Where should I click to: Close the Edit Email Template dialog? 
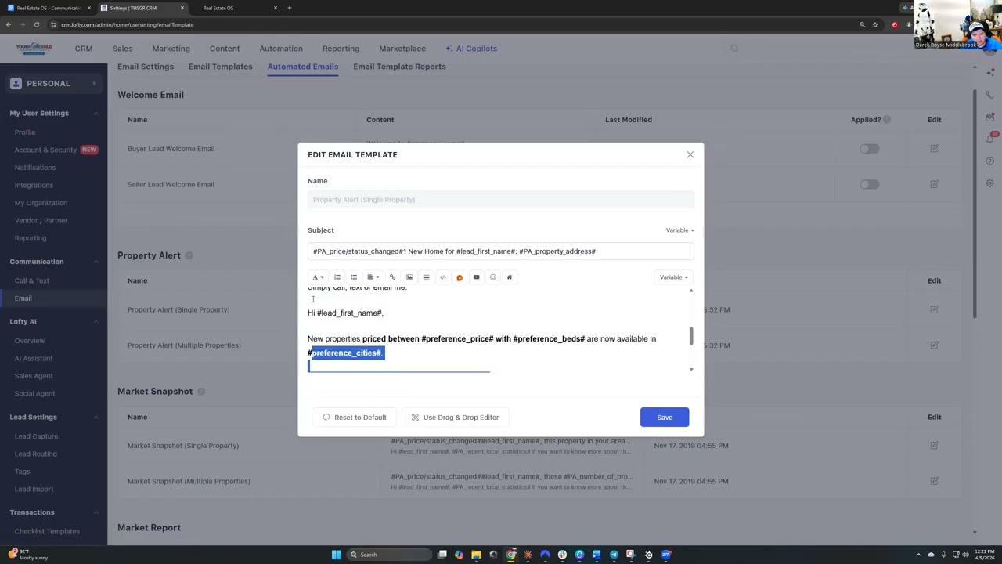[x=690, y=155]
